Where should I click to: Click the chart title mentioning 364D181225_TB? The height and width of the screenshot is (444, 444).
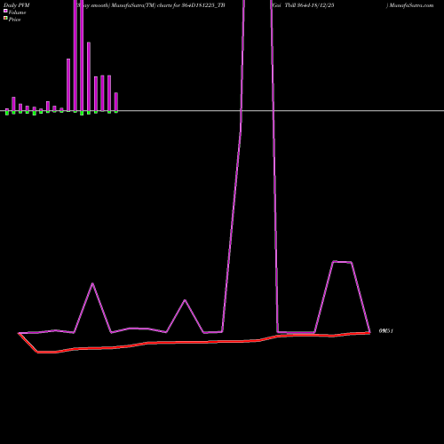coord(151,5)
